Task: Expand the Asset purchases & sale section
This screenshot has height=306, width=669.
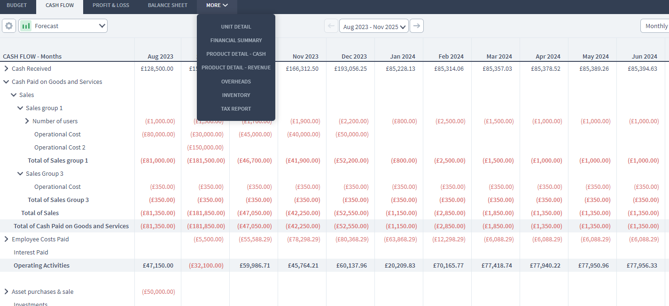Action: pyautogui.click(x=6, y=291)
